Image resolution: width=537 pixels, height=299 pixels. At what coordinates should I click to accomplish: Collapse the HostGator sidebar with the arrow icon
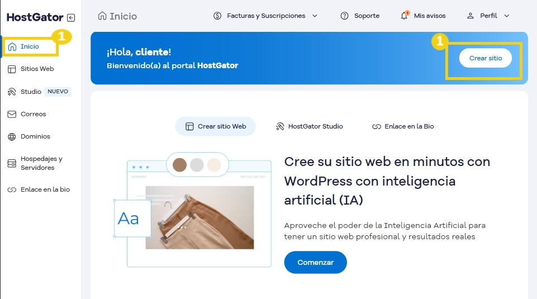pyautogui.click(x=71, y=18)
